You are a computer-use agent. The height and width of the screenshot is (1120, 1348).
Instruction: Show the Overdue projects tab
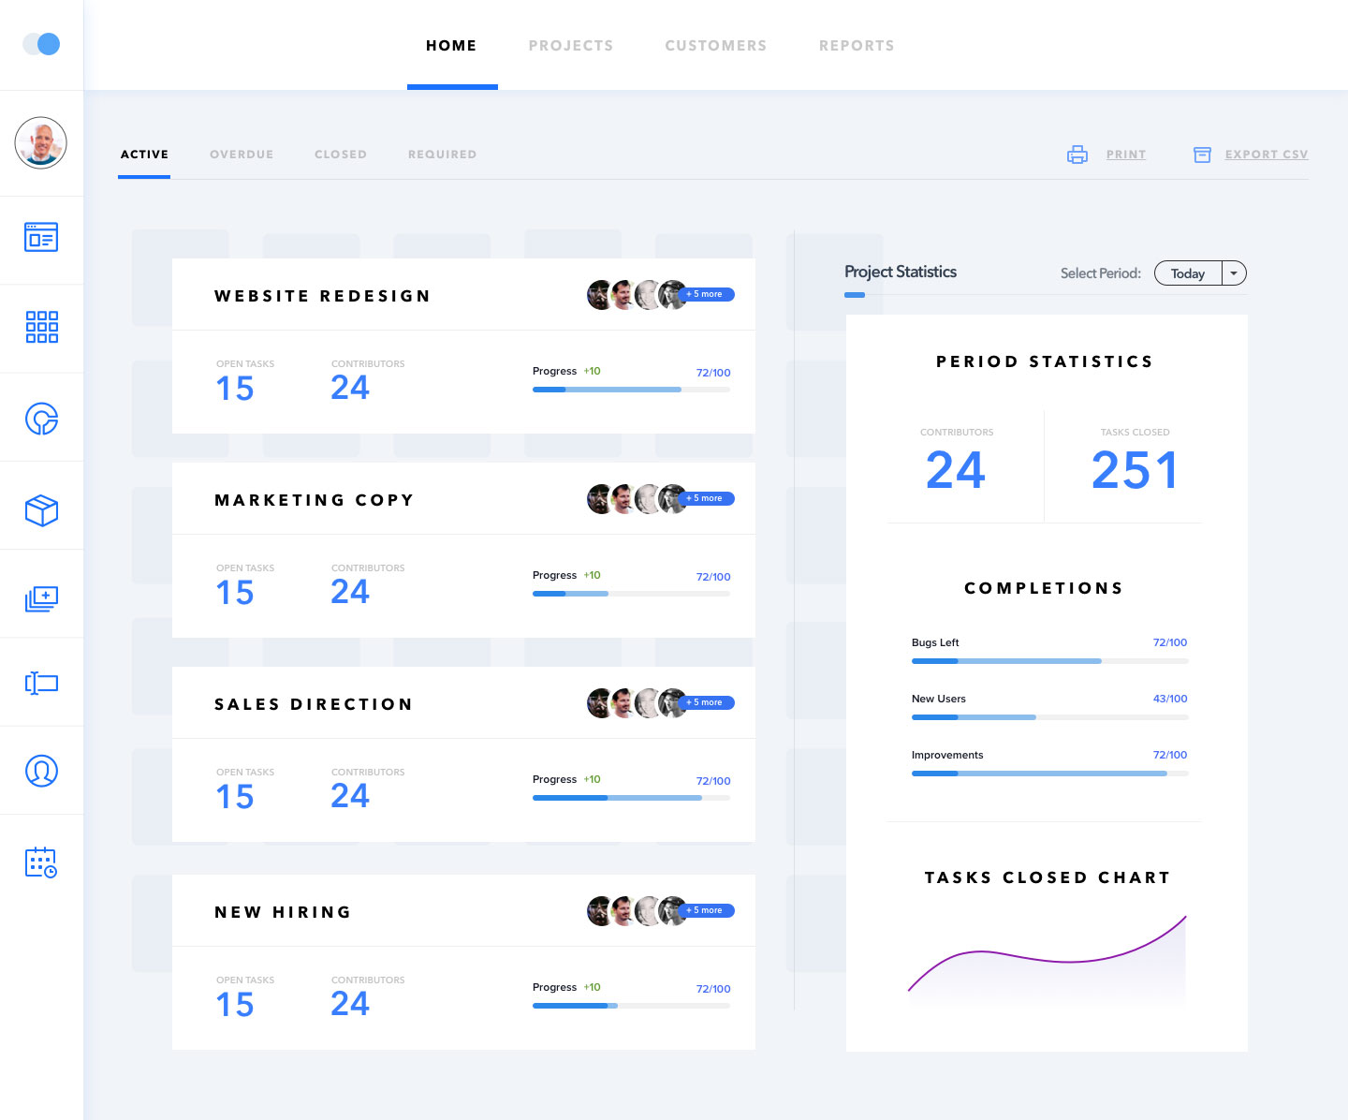coord(242,155)
